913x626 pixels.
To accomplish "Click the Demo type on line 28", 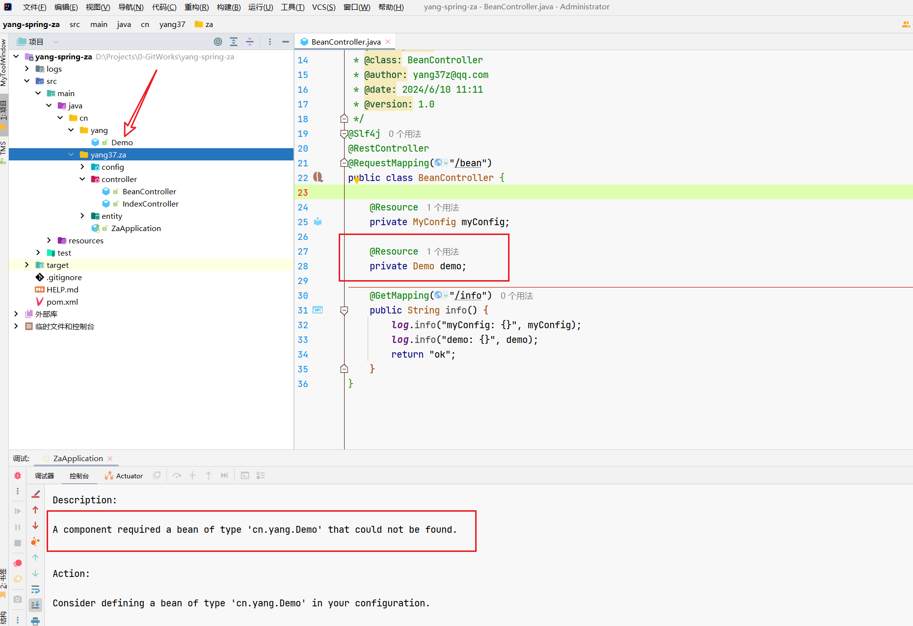I will 423,266.
